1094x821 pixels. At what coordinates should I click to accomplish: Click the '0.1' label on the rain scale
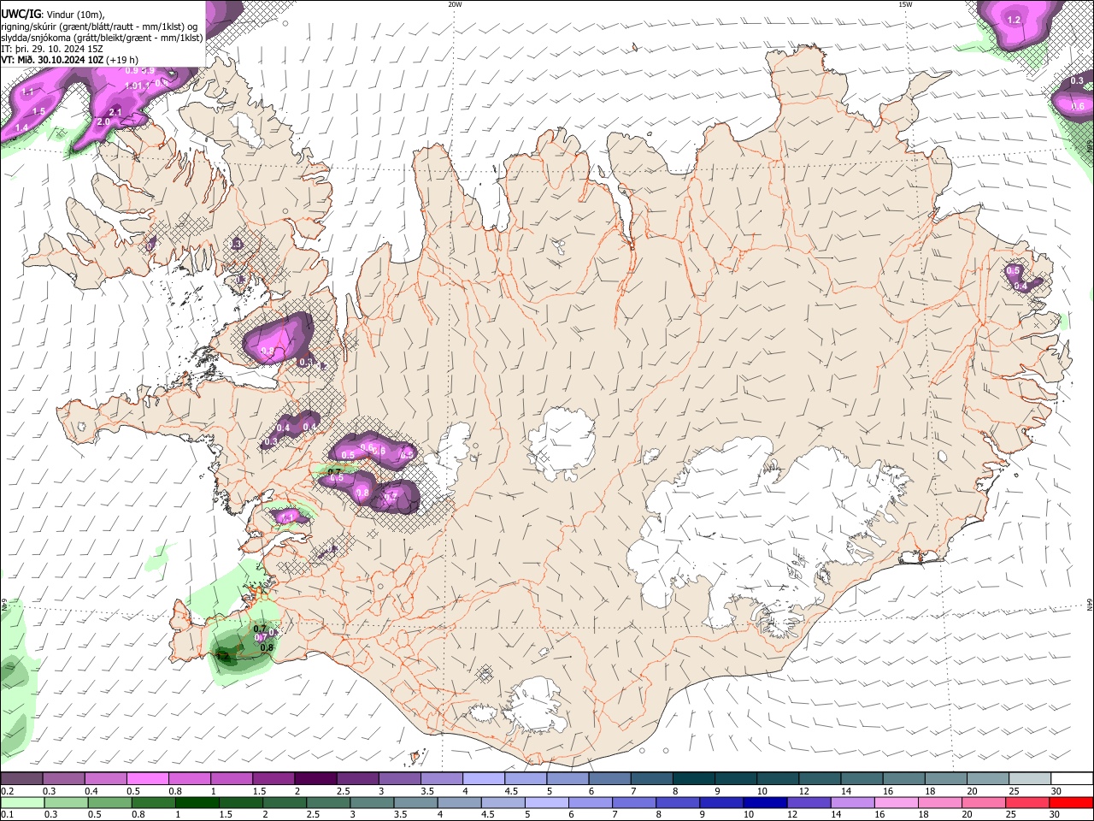click(x=6, y=814)
